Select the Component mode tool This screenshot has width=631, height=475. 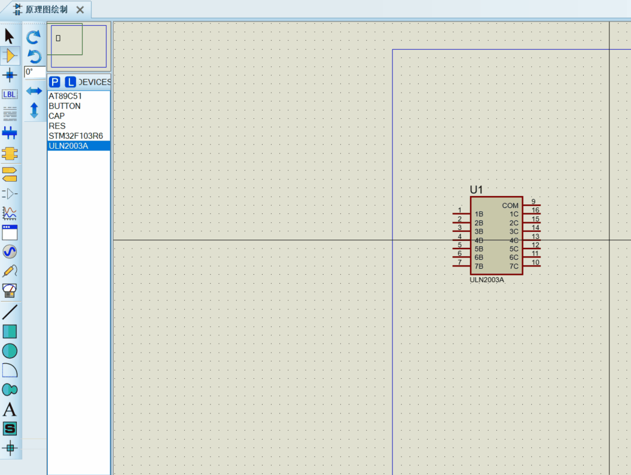(x=10, y=56)
